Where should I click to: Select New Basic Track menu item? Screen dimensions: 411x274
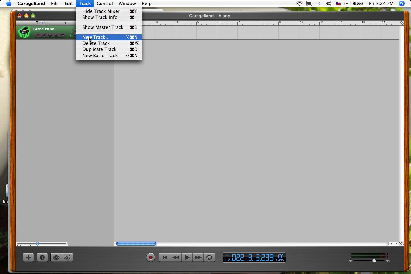[x=109, y=56]
